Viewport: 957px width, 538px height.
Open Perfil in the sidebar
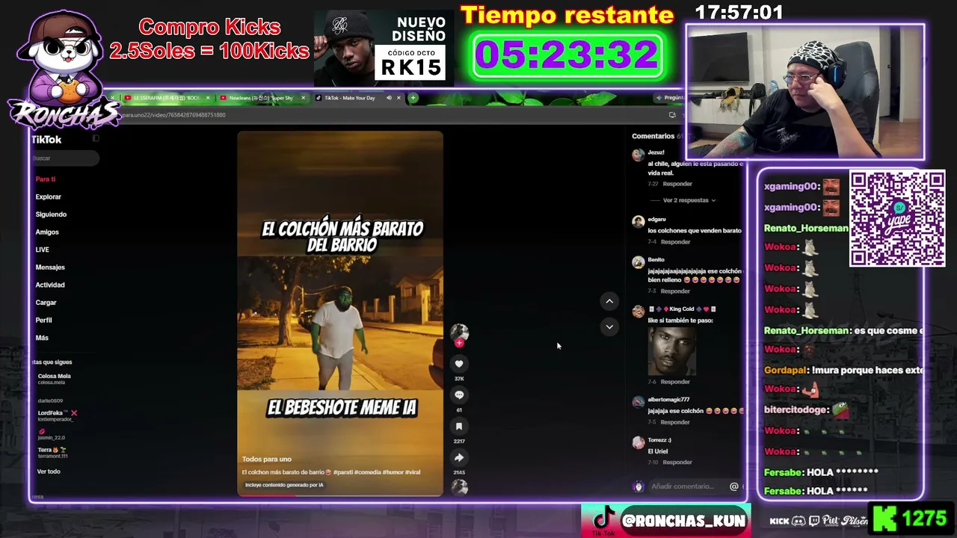click(43, 320)
